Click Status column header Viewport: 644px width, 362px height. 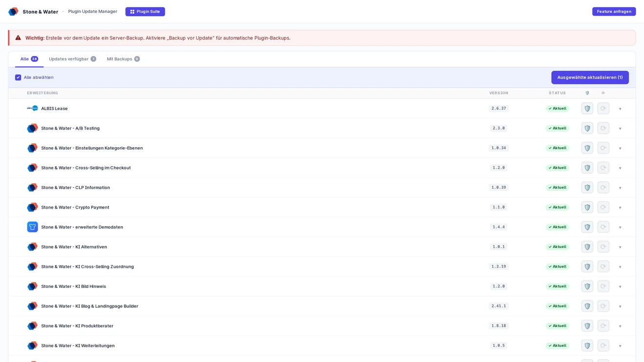pos(557,93)
